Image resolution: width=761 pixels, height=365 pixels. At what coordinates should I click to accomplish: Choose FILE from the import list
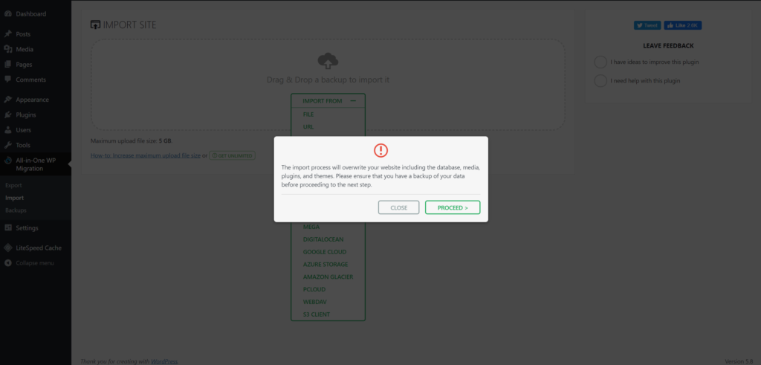point(308,114)
